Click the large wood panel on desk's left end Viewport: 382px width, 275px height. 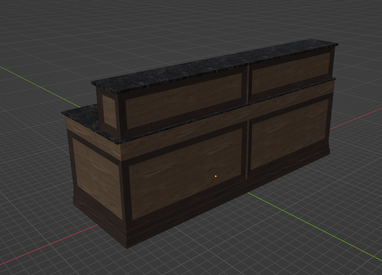97,178
